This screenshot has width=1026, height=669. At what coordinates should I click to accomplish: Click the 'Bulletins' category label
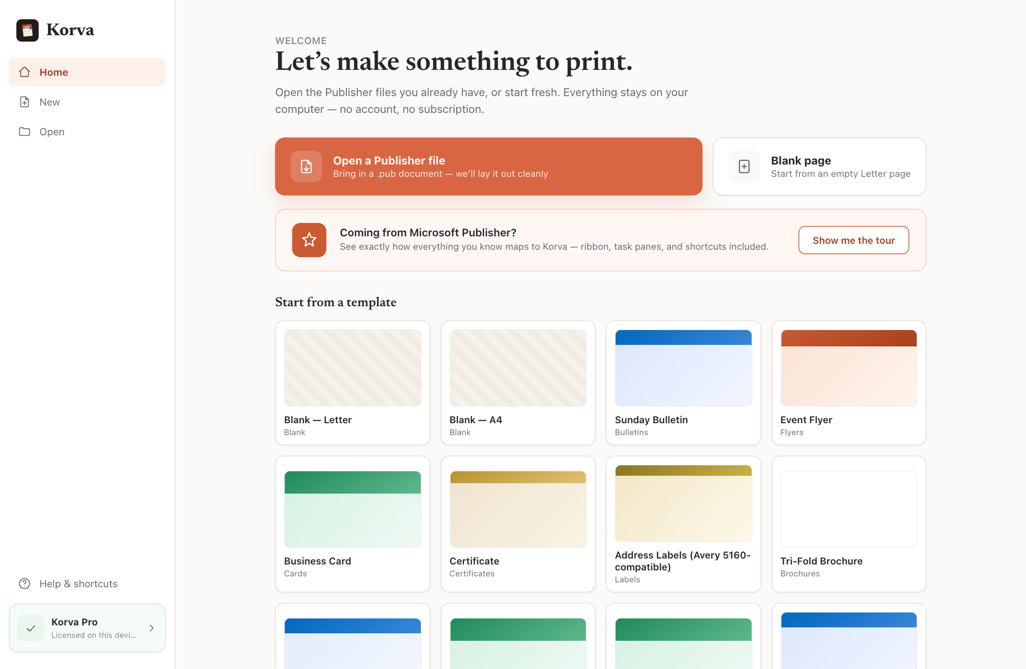[631, 432]
